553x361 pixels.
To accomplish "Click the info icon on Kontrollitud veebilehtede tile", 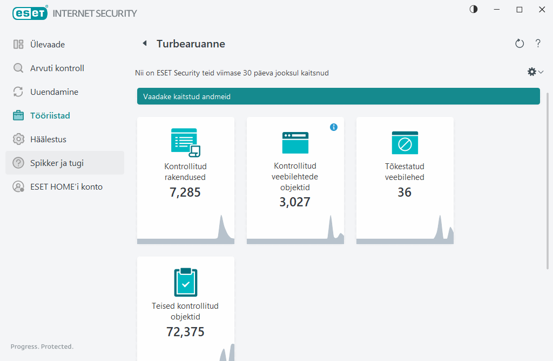I will [x=334, y=127].
